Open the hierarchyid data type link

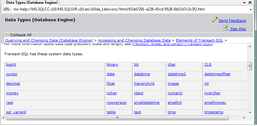coord(144,83)
